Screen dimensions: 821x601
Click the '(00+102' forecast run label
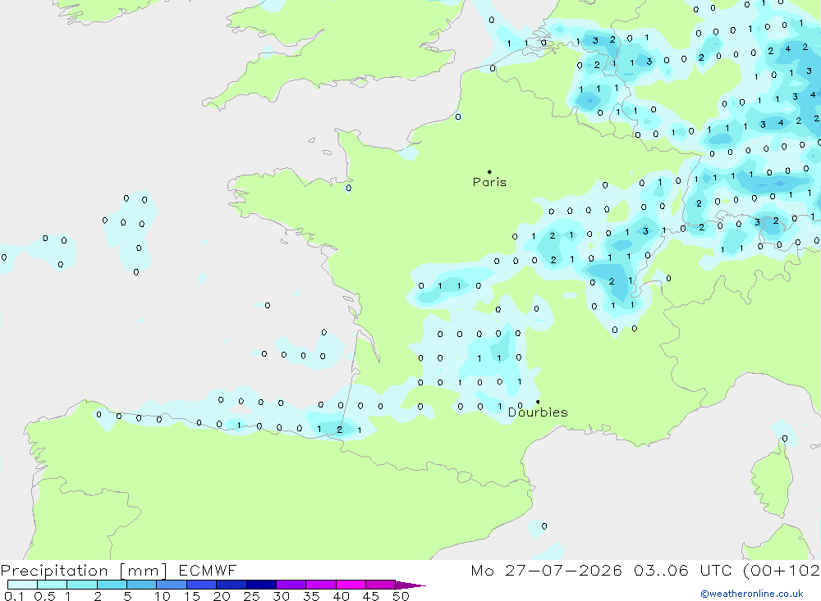pos(780,570)
